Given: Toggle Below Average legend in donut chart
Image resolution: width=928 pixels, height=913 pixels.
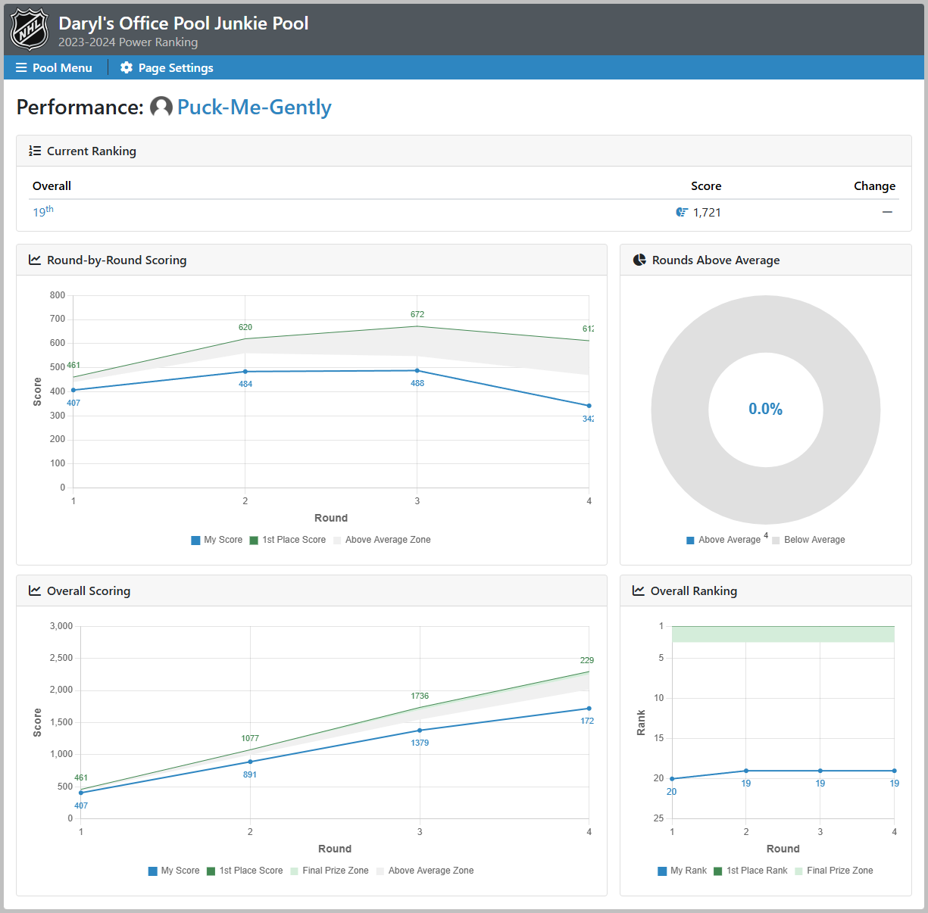Looking at the screenshot, I should [x=808, y=540].
